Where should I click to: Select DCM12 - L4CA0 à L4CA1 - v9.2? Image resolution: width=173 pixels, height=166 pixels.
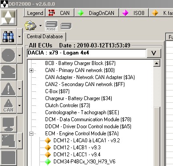click(x=87, y=141)
